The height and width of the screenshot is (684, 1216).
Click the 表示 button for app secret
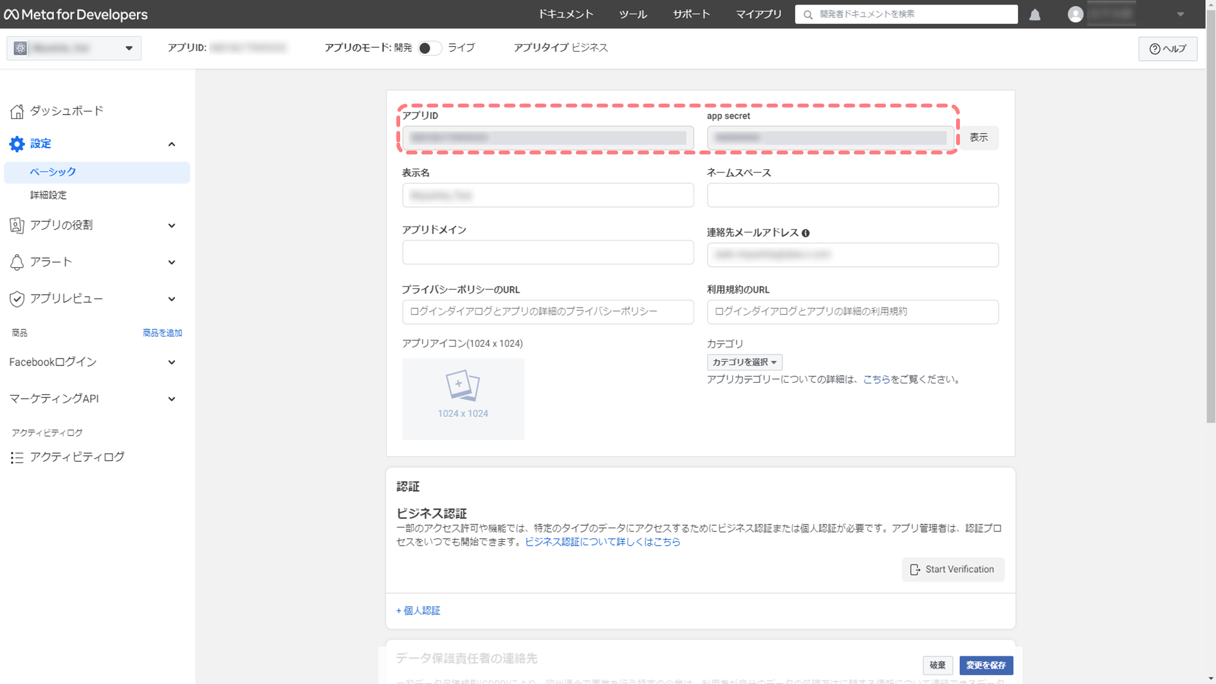click(x=979, y=138)
